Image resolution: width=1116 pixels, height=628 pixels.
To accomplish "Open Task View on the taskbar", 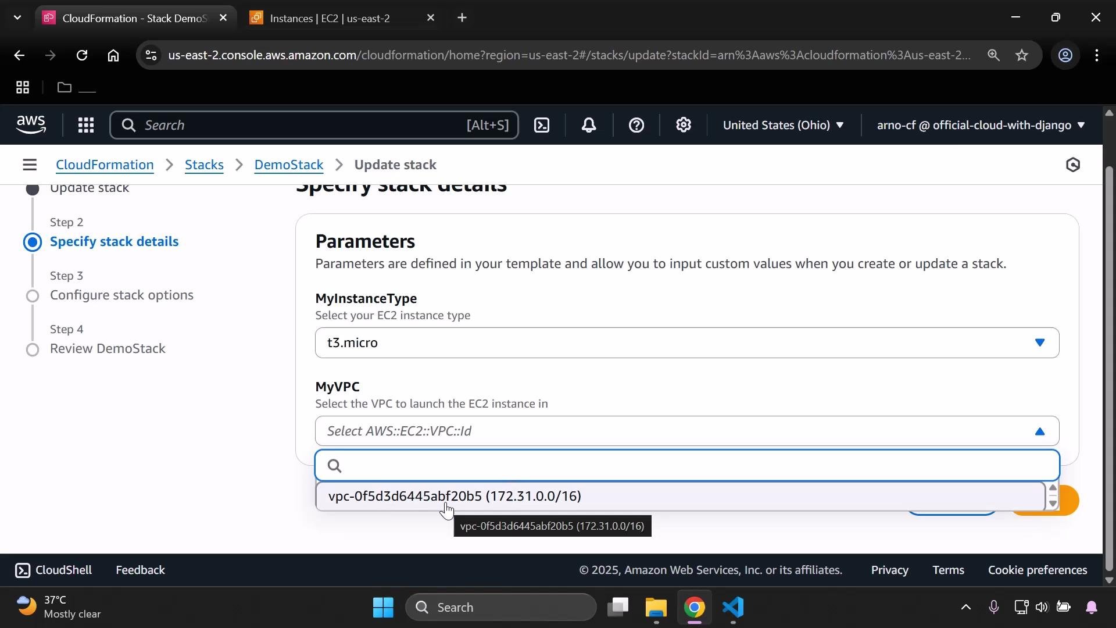I will 618,608.
